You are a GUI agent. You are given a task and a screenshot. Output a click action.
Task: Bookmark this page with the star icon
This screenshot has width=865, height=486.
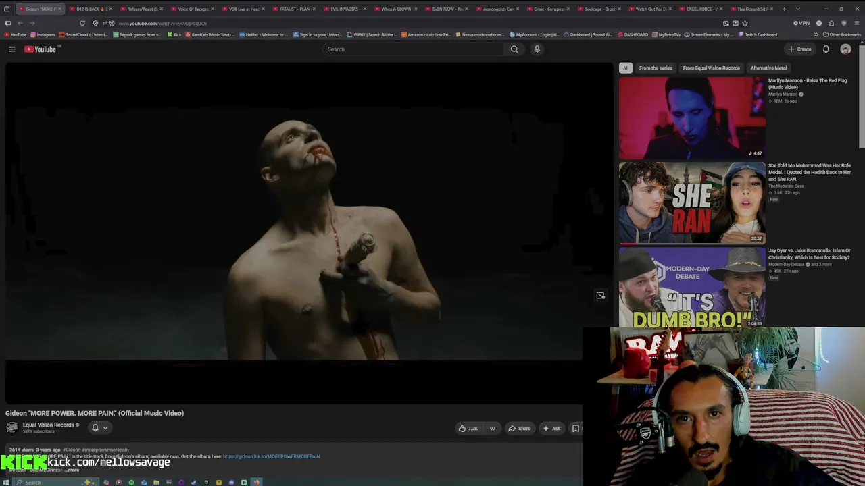coord(745,23)
